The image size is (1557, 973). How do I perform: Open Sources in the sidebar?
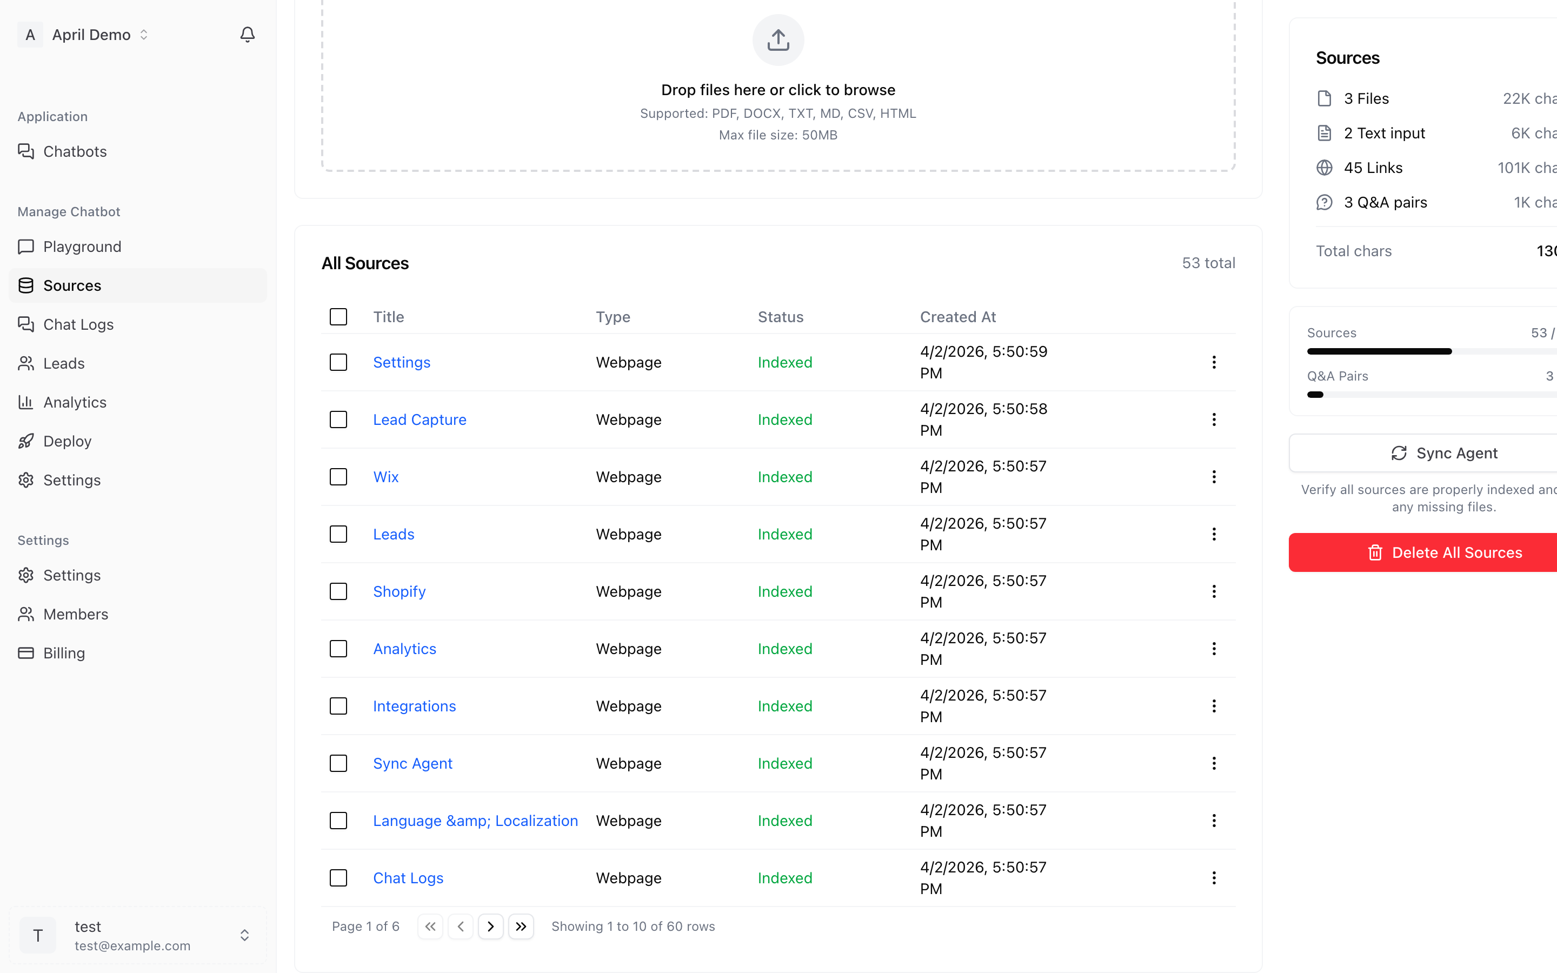pyautogui.click(x=138, y=286)
